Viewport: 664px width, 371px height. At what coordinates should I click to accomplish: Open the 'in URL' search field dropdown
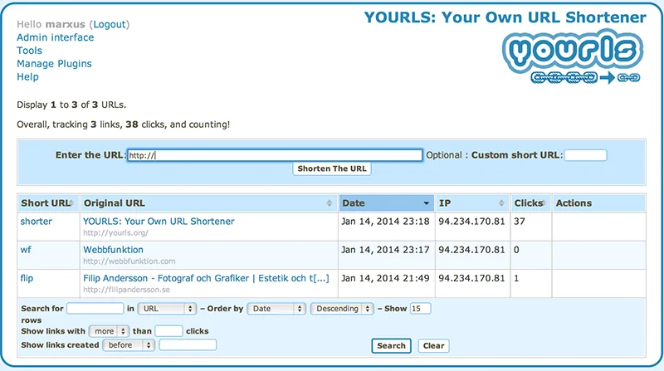(x=167, y=309)
